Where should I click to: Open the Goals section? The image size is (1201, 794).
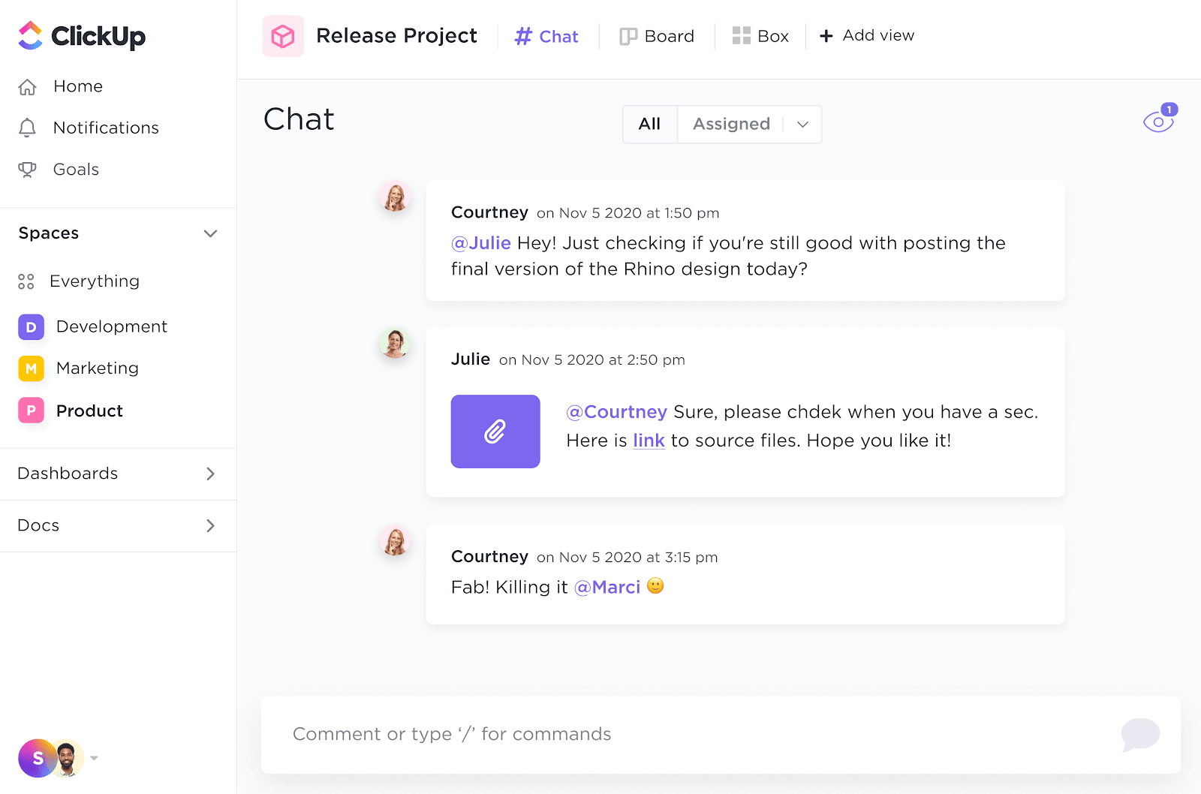pos(75,169)
